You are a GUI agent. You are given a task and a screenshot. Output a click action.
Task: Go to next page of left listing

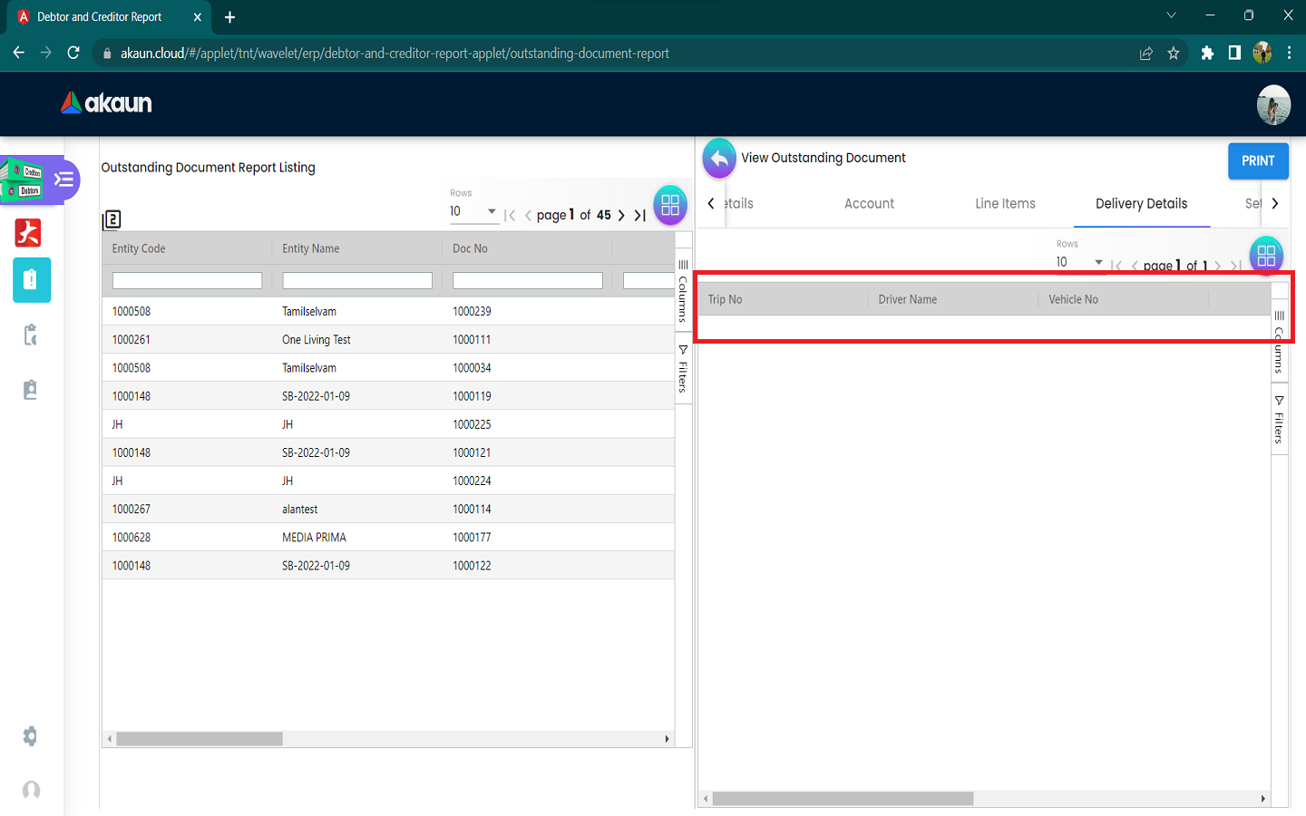[621, 216]
